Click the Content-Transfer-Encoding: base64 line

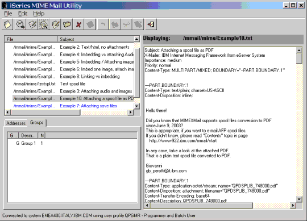pyautogui.click(x=177, y=196)
